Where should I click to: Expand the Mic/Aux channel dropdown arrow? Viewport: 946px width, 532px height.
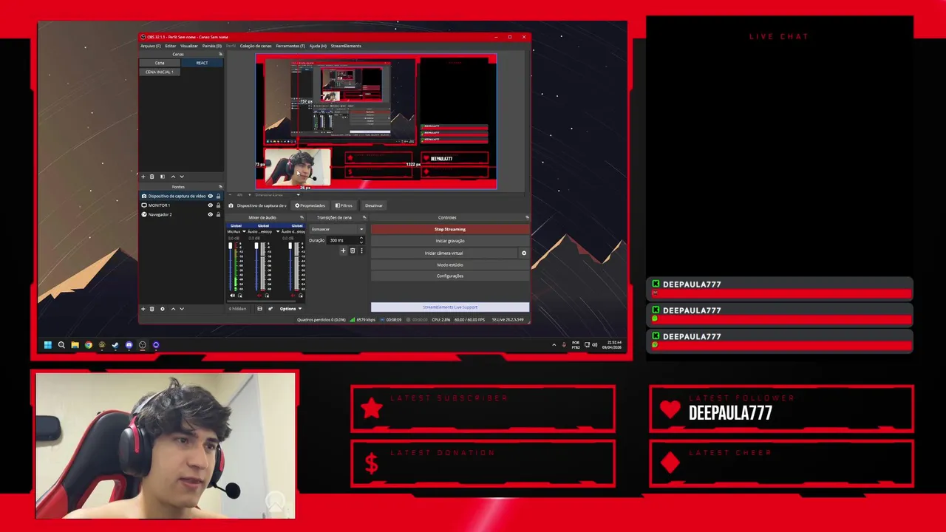[243, 232]
